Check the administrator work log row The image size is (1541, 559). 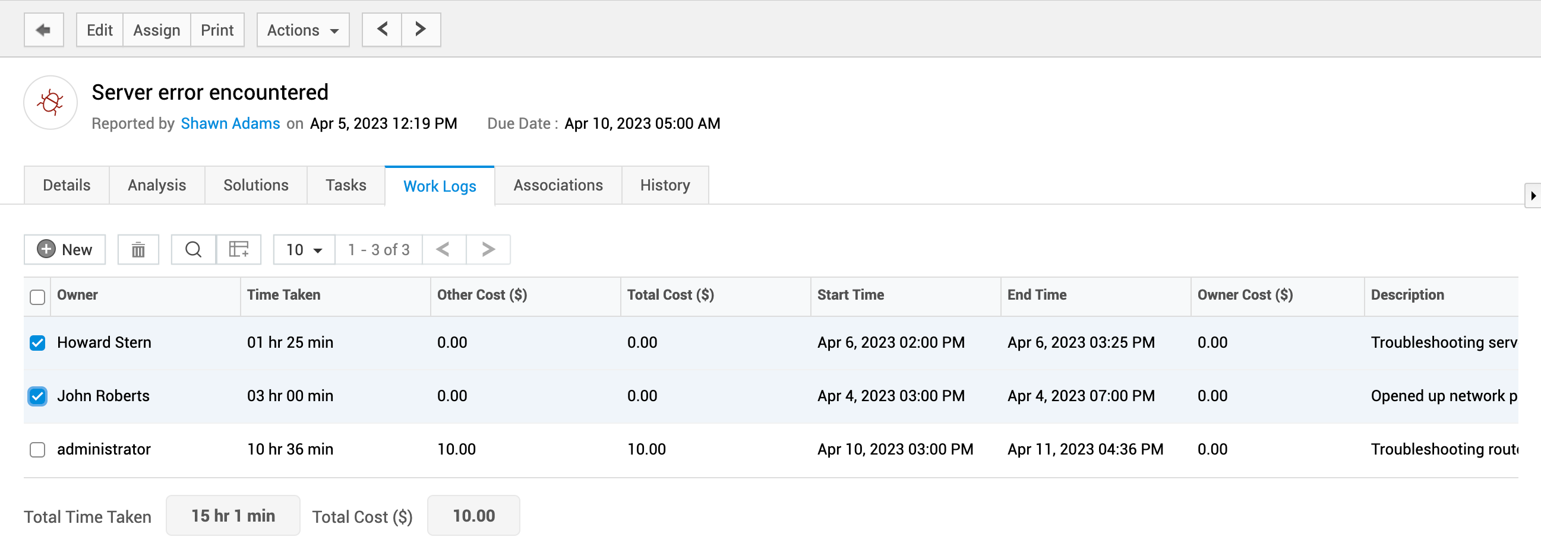point(37,450)
